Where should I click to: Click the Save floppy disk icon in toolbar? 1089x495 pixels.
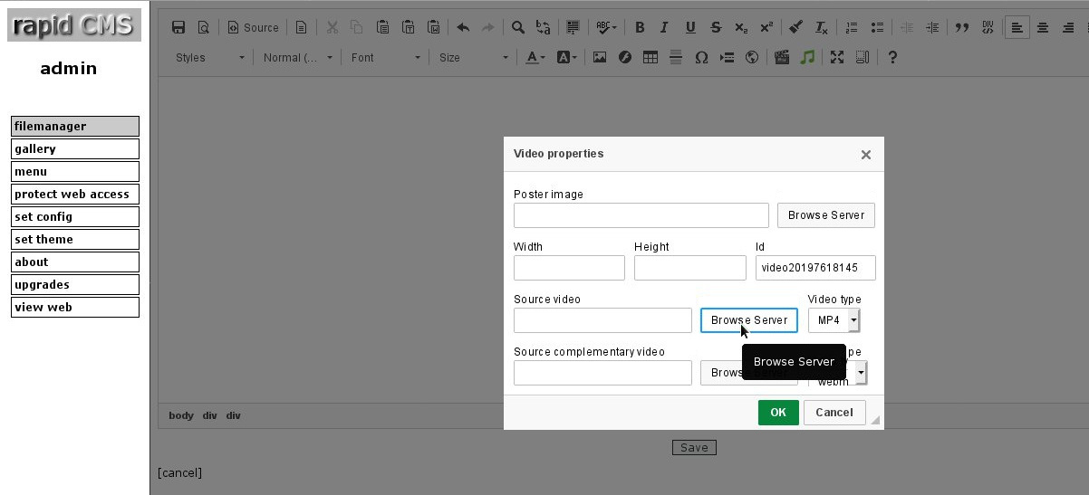click(178, 28)
